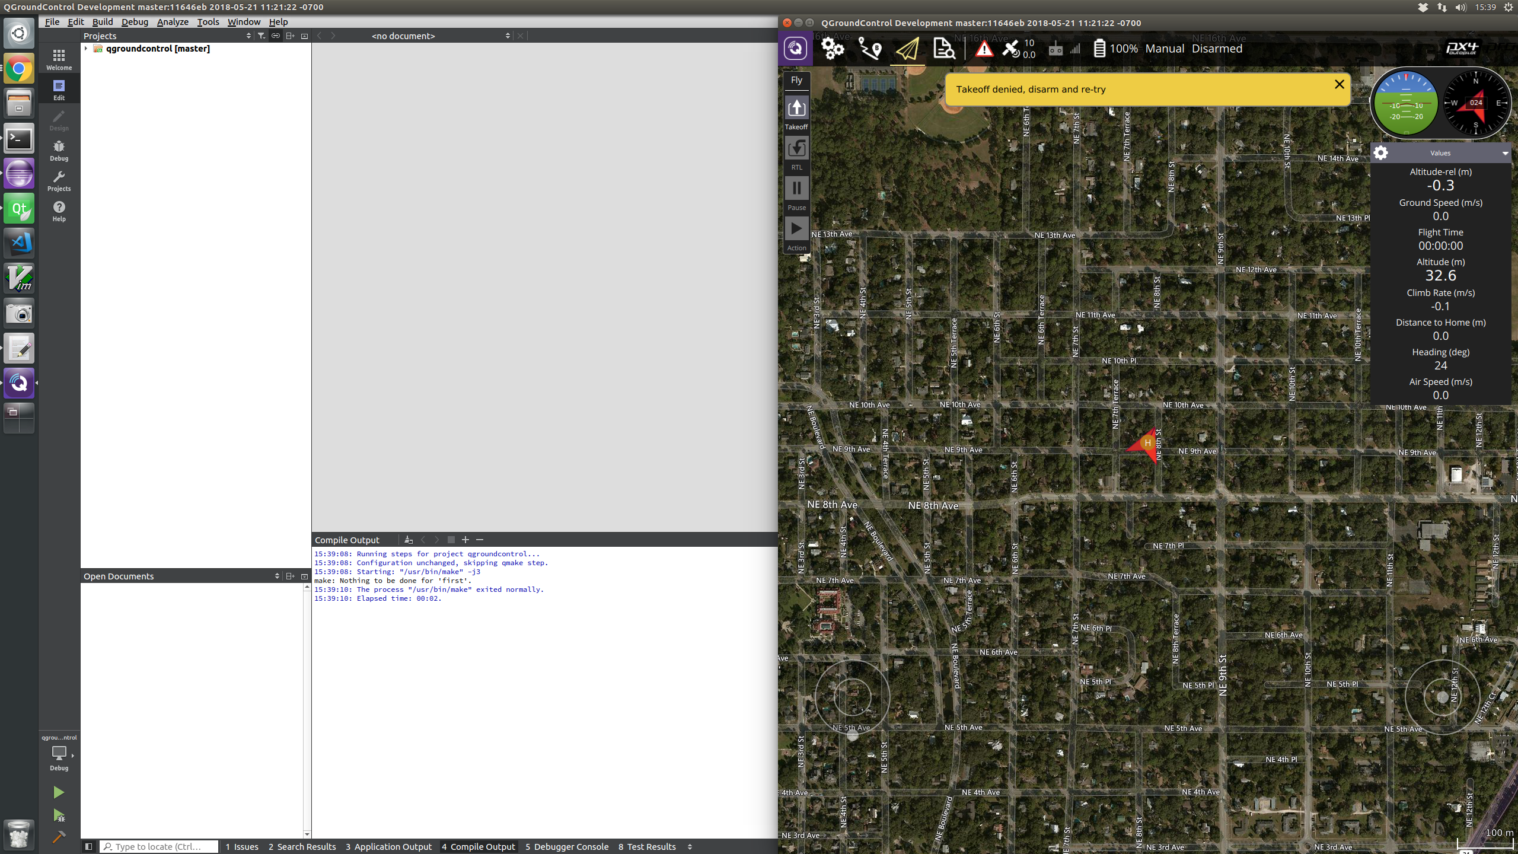
Task: Open Projects view selector dropdown
Action: (167, 36)
